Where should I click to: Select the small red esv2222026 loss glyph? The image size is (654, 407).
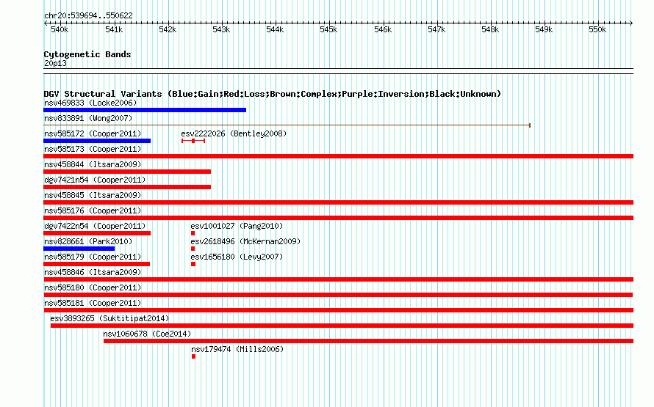click(193, 141)
